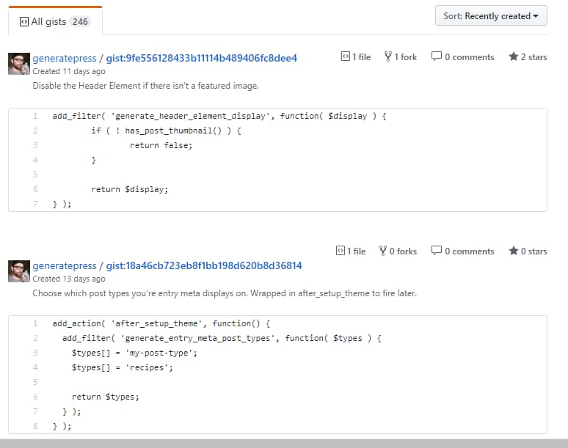
Task: Open generatepress link on first gist
Action: tap(65, 58)
